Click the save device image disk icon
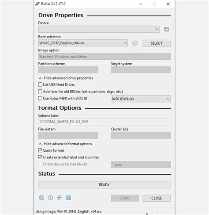 166,29
